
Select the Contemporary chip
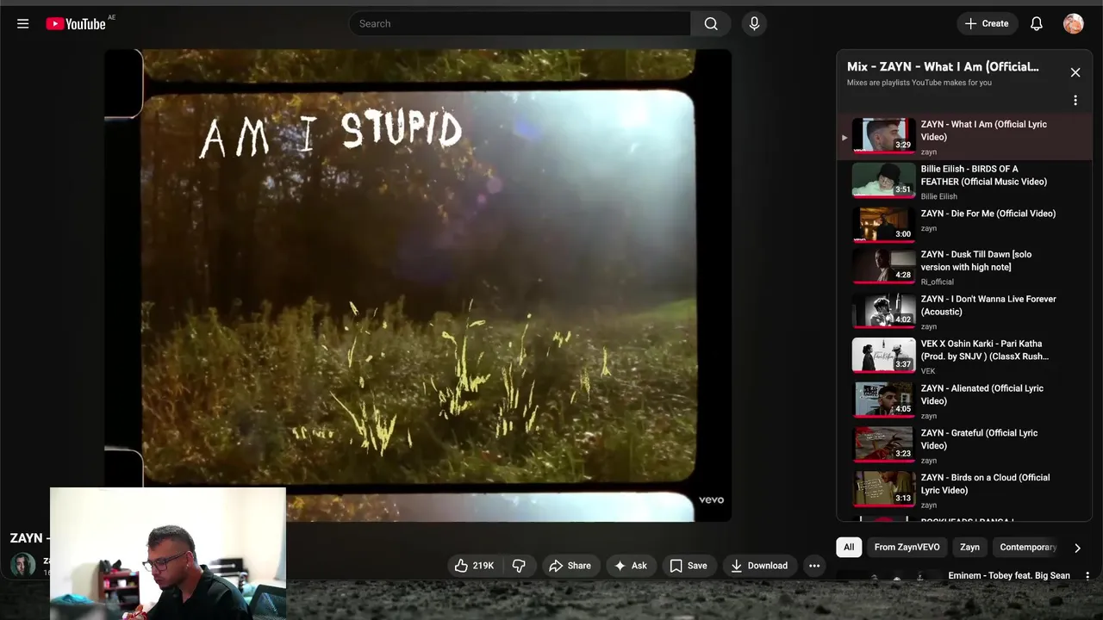(1027, 548)
